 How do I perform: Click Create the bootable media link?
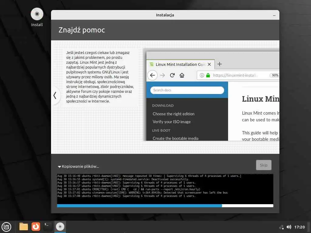176,138
